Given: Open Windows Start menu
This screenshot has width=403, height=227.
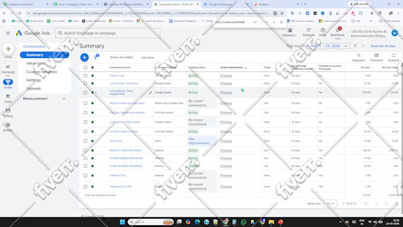Looking at the screenshot, I should pos(122,222).
